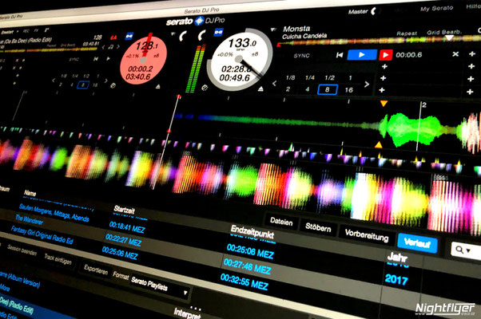Screen dimensions: 481x319
Task: Click the red cue play button
Action: [x=386, y=55]
